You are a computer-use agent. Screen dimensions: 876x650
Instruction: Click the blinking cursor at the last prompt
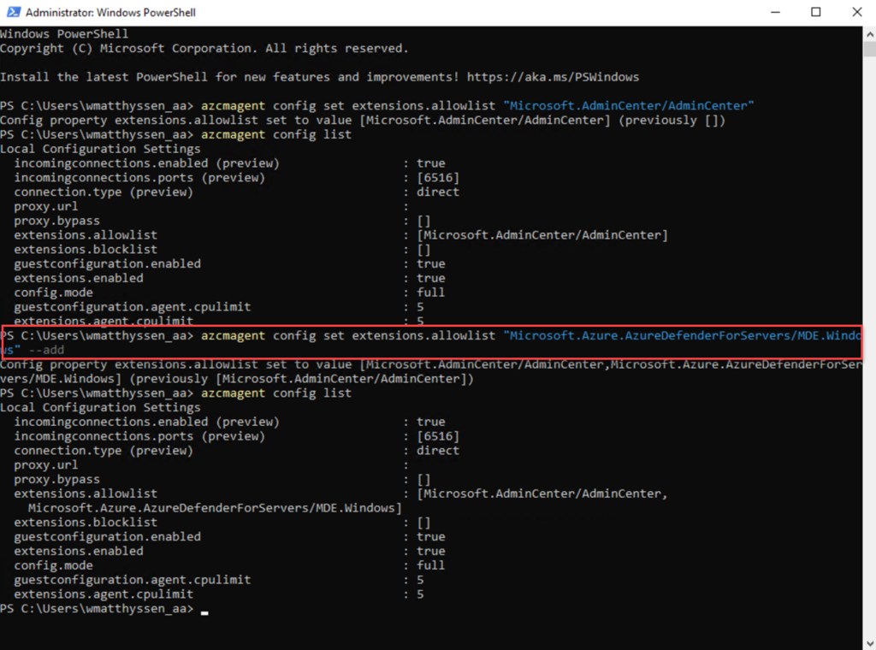tap(204, 612)
